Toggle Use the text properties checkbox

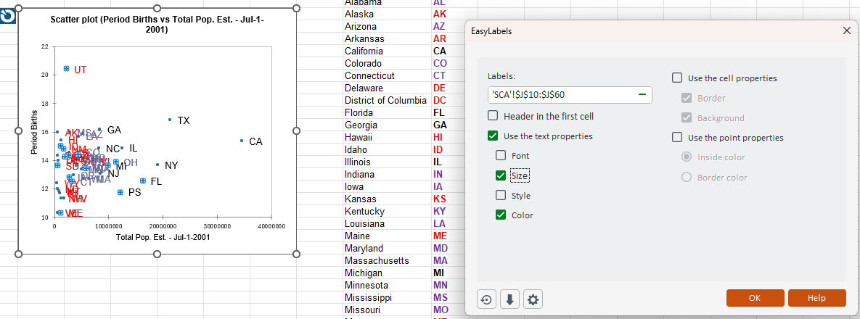click(493, 136)
